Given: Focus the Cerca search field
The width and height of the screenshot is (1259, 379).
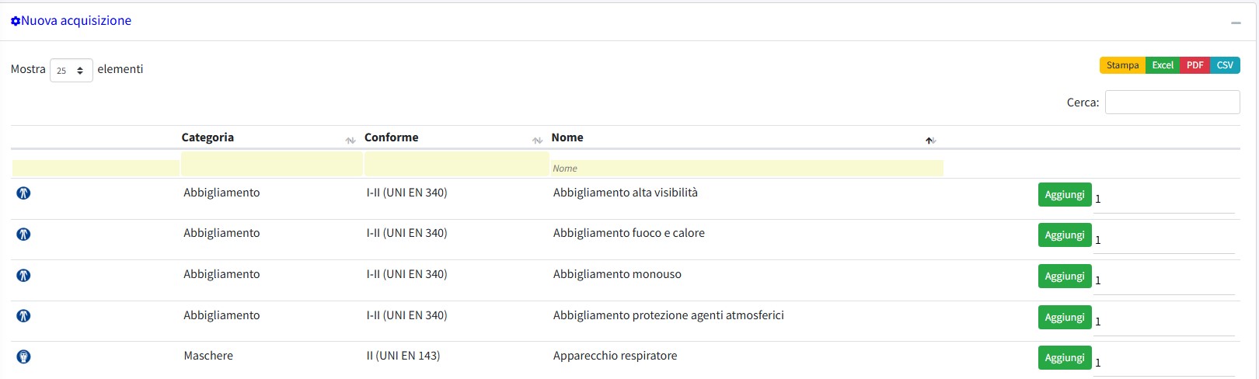Looking at the screenshot, I should [x=1172, y=103].
